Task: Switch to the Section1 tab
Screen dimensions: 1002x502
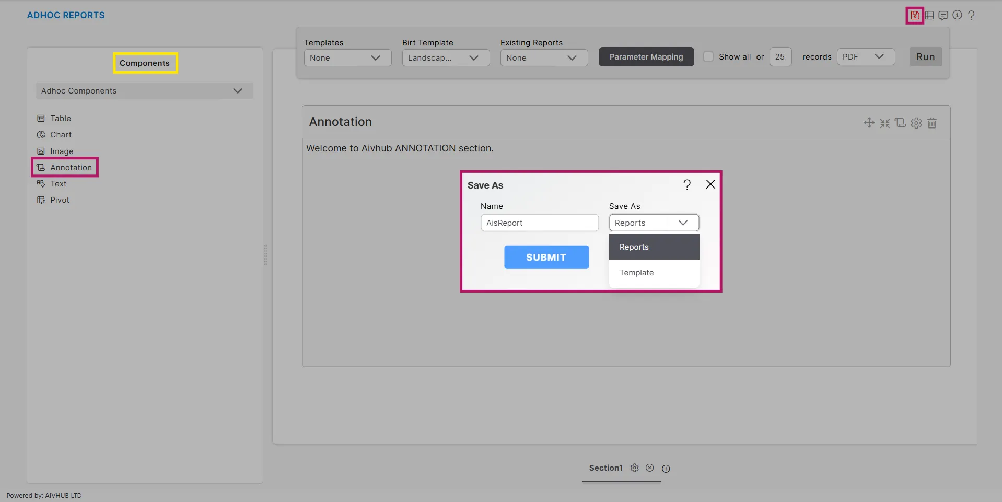Action: (605, 468)
